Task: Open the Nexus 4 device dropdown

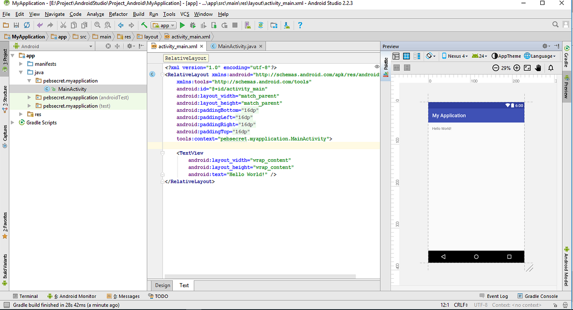Action: point(454,56)
